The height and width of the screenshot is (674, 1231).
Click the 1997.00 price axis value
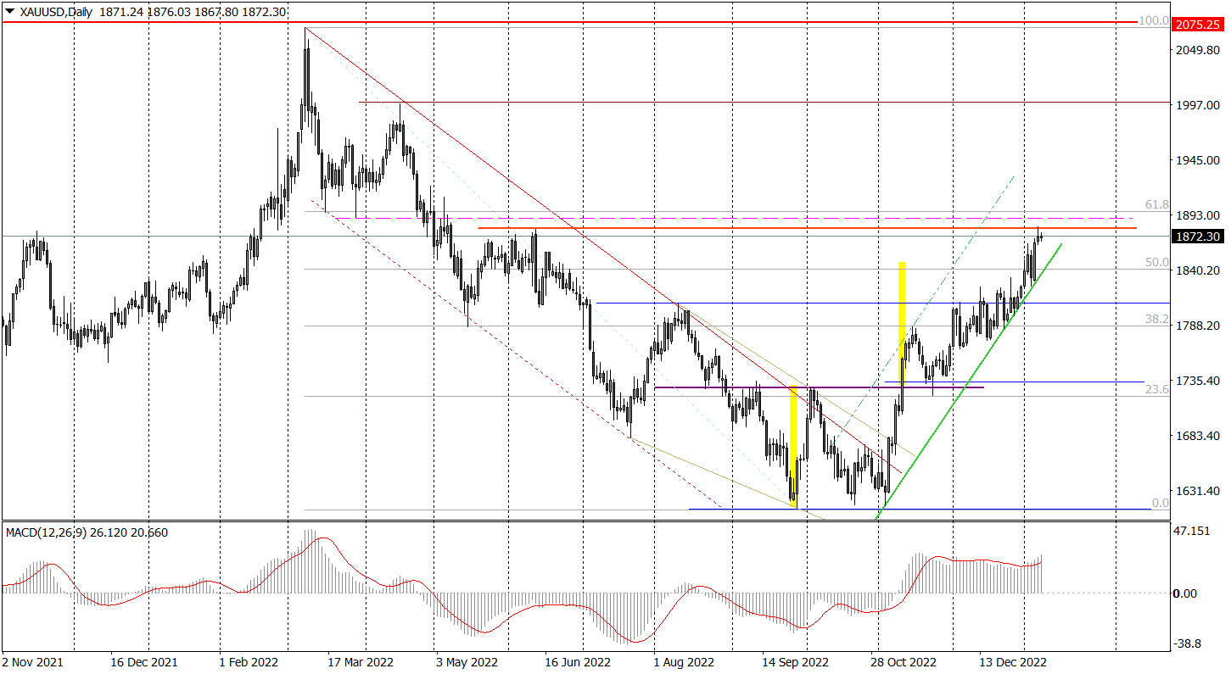tap(1199, 105)
